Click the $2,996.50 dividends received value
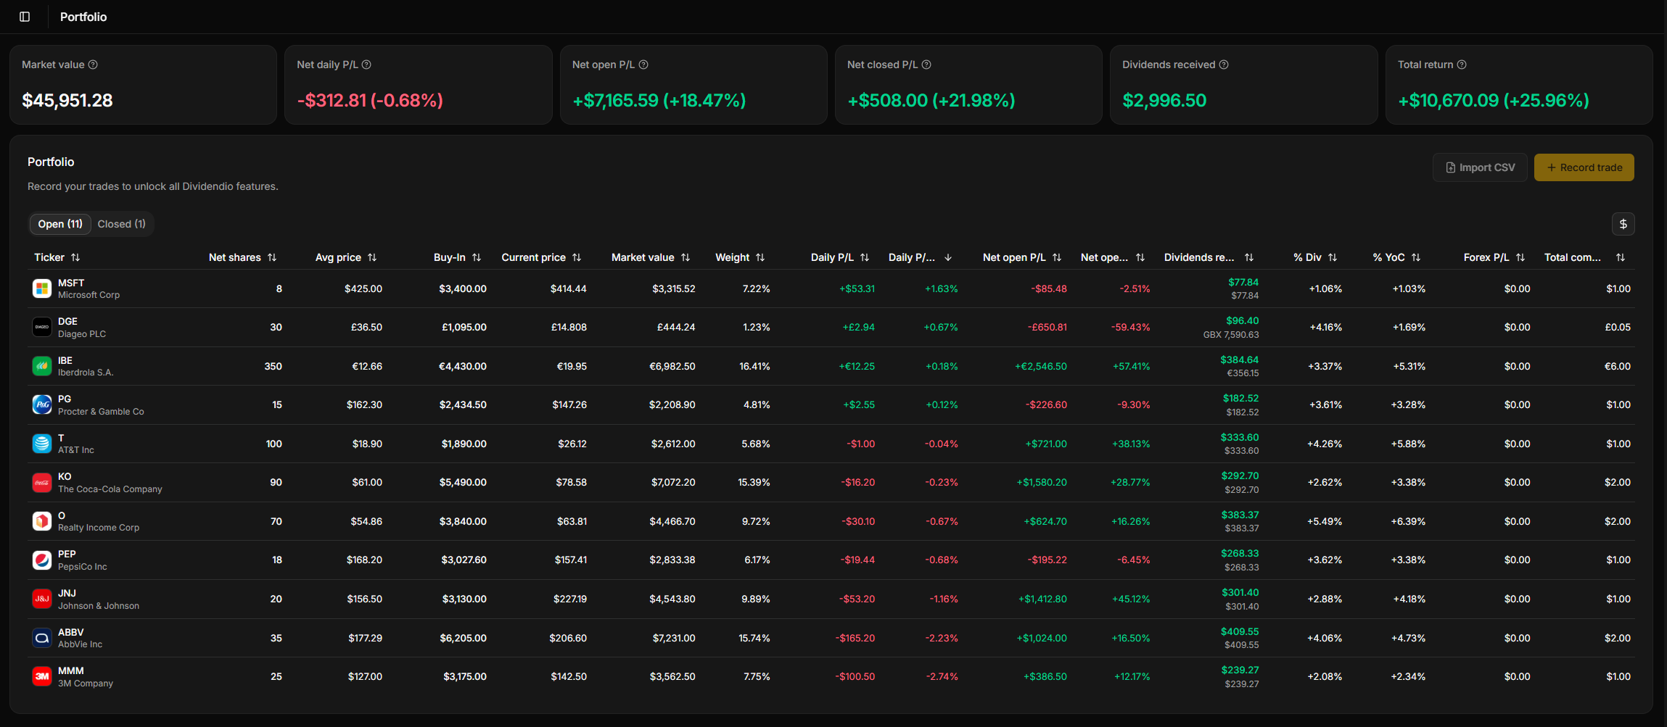This screenshot has width=1667, height=727. point(1164,100)
